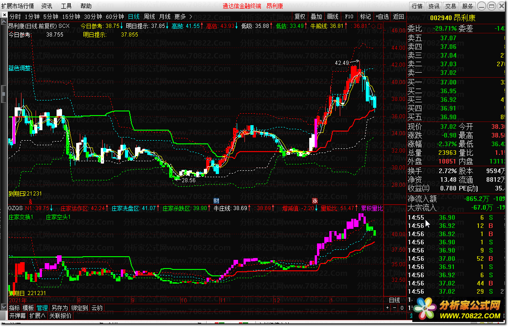Select the 日线 daily chart tab
This screenshot has width=509, height=327.
click(134, 16)
